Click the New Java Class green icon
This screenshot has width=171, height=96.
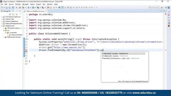click(x=23, y=7)
